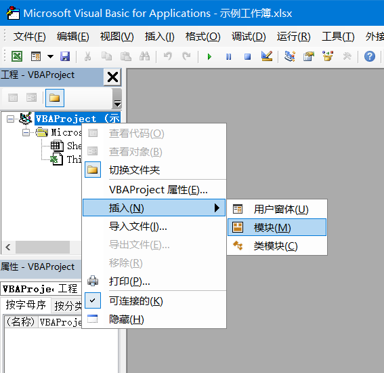The width and height of the screenshot is (384, 373).
Task: Switch to the 按字母序 tab
Action: pos(26,305)
